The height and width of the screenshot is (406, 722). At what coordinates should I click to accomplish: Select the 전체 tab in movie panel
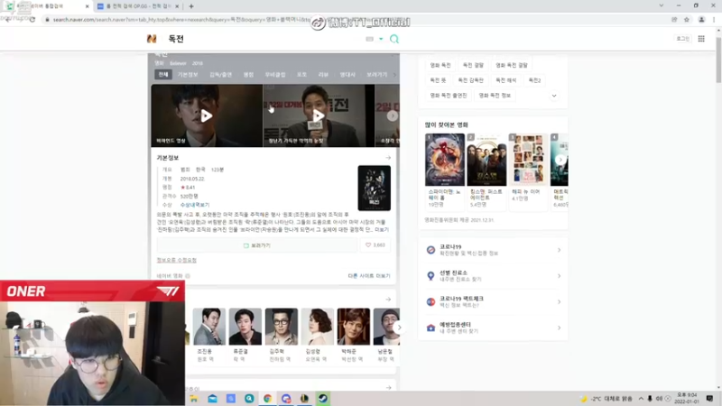pyautogui.click(x=163, y=75)
